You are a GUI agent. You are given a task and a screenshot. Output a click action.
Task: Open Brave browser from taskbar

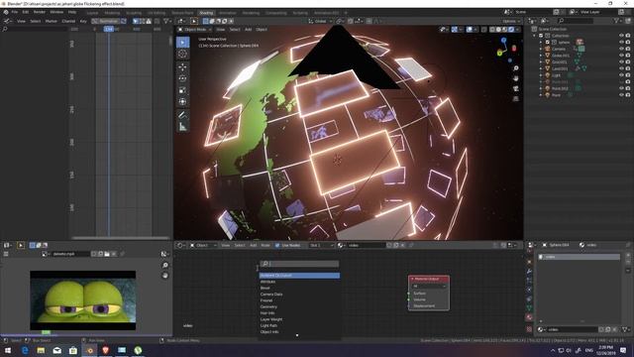pos(106,350)
